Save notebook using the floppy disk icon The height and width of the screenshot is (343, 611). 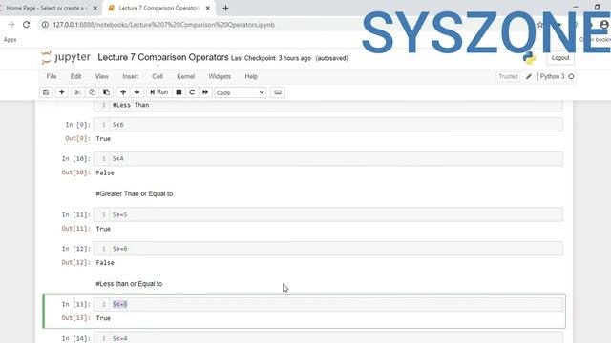click(46, 92)
